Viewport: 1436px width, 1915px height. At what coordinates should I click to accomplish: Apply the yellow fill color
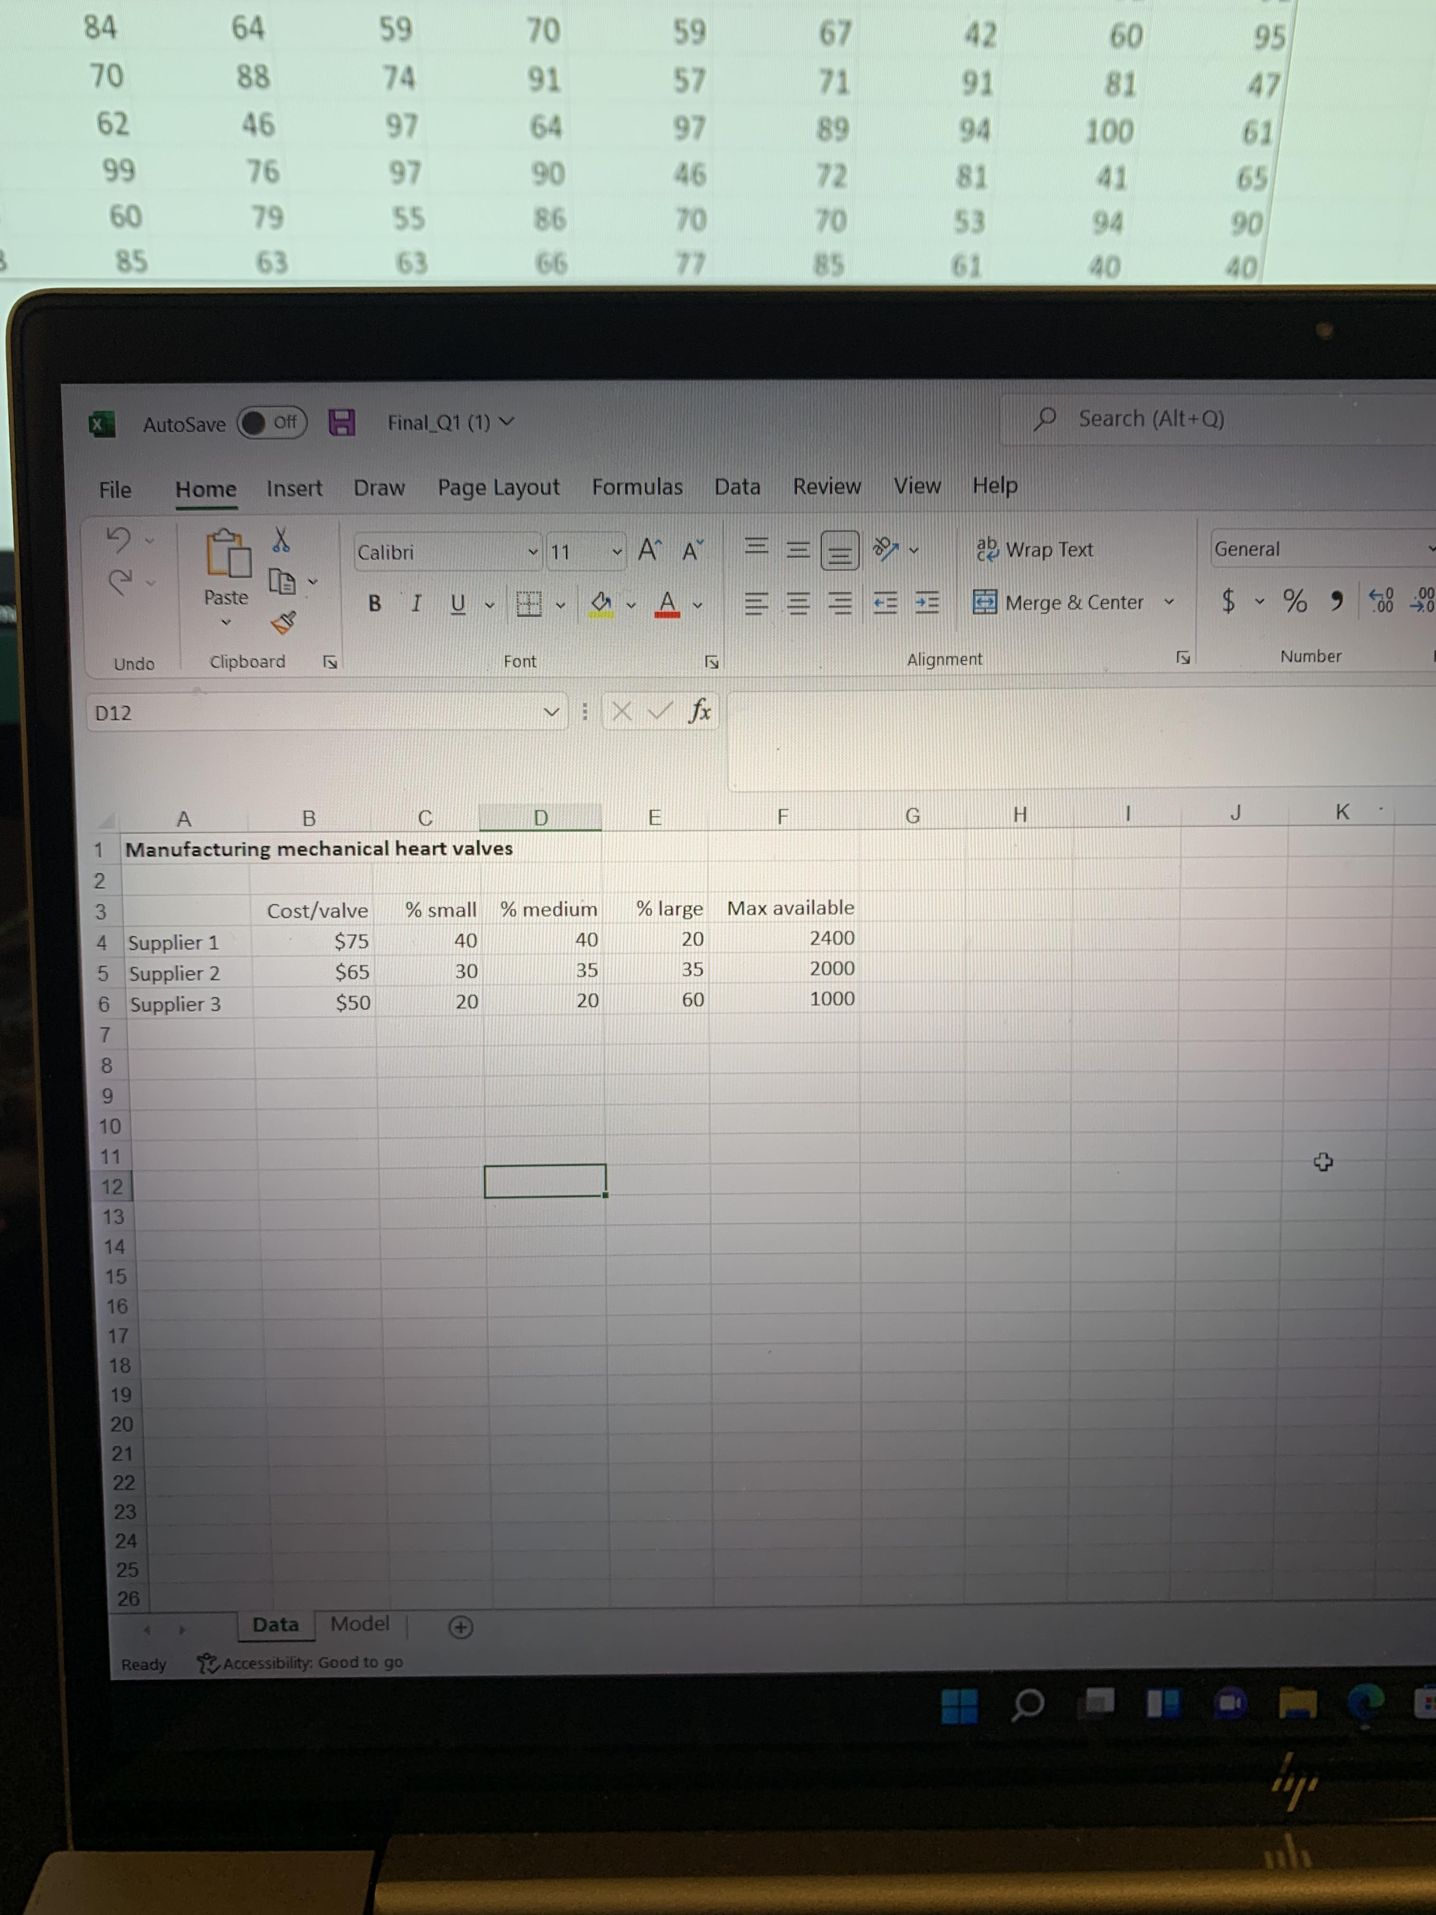pyautogui.click(x=602, y=603)
